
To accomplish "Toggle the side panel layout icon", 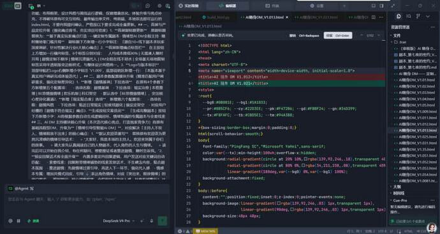I will point(381,6).
